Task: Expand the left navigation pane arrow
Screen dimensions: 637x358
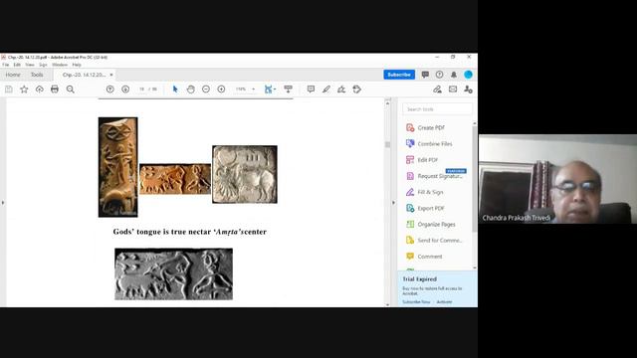Action: 3,202
